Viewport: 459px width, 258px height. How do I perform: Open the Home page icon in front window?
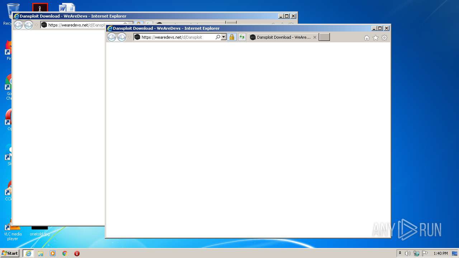coord(366,38)
